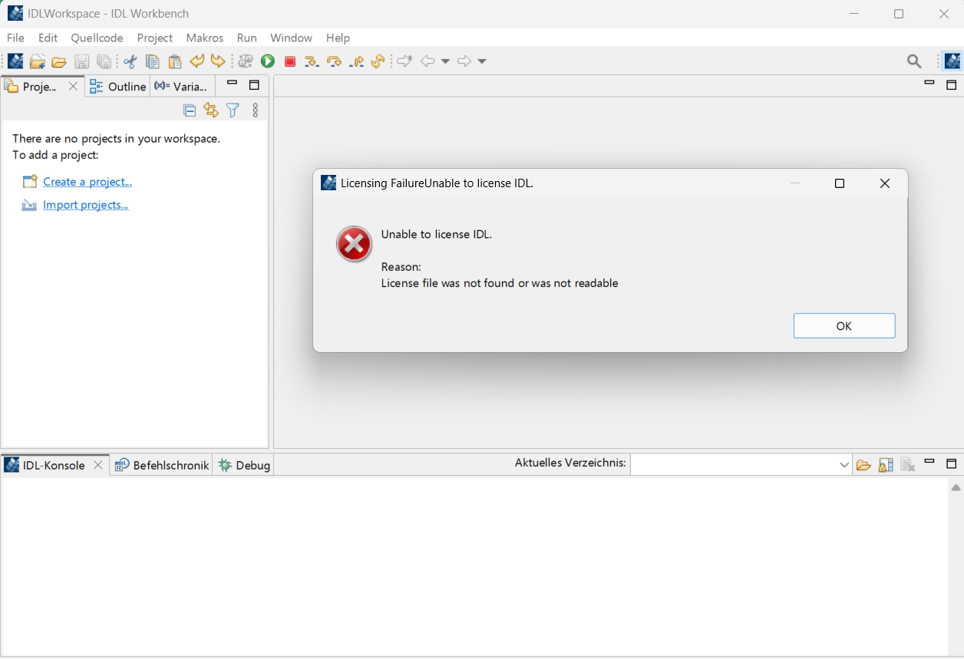Create a new file via toolbar icon
This screenshot has width=964, height=659.
click(37, 61)
